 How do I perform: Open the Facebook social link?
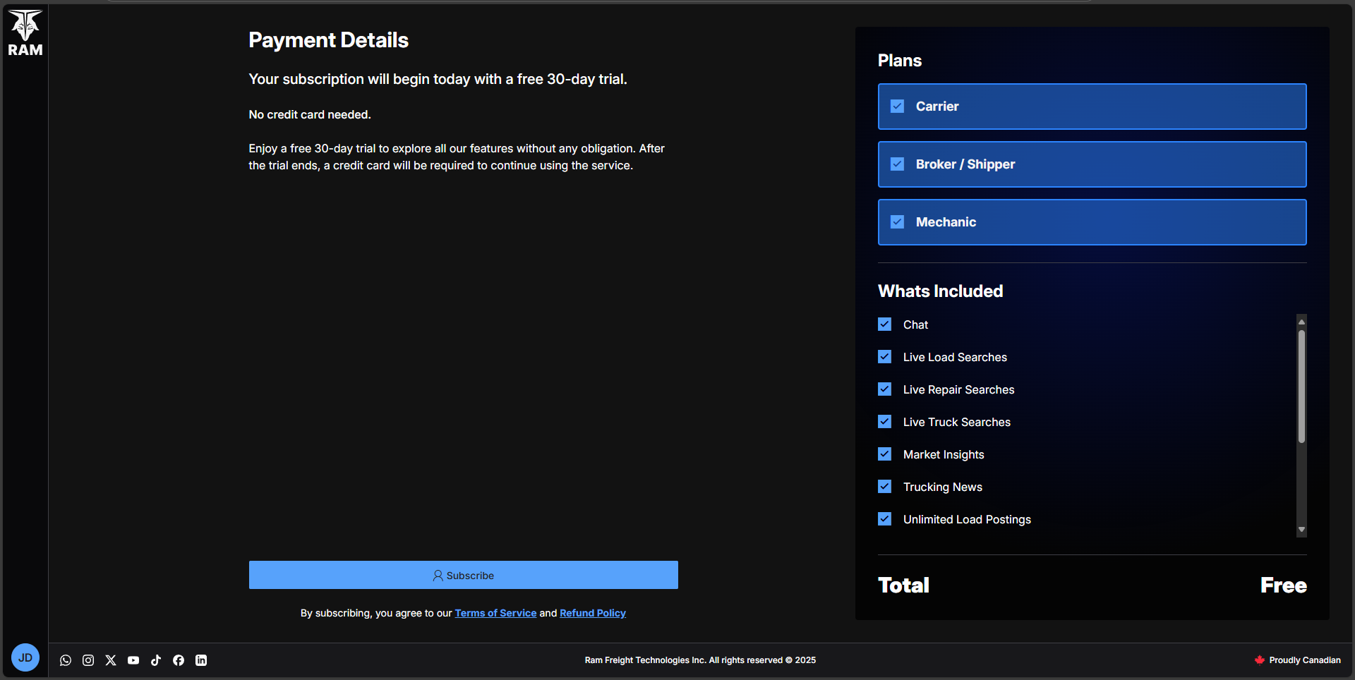click(x=179, y=660)
